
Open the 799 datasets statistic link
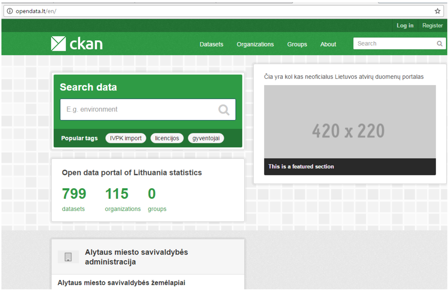74,199
